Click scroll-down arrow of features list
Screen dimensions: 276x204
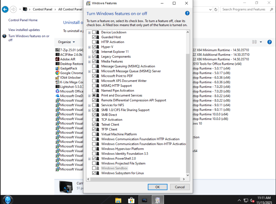click(188, 175)
